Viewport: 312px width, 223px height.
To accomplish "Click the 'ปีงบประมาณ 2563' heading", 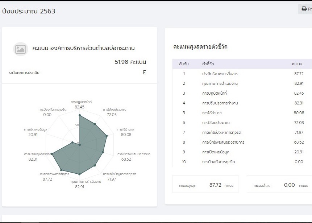I will tap(29, 11).
